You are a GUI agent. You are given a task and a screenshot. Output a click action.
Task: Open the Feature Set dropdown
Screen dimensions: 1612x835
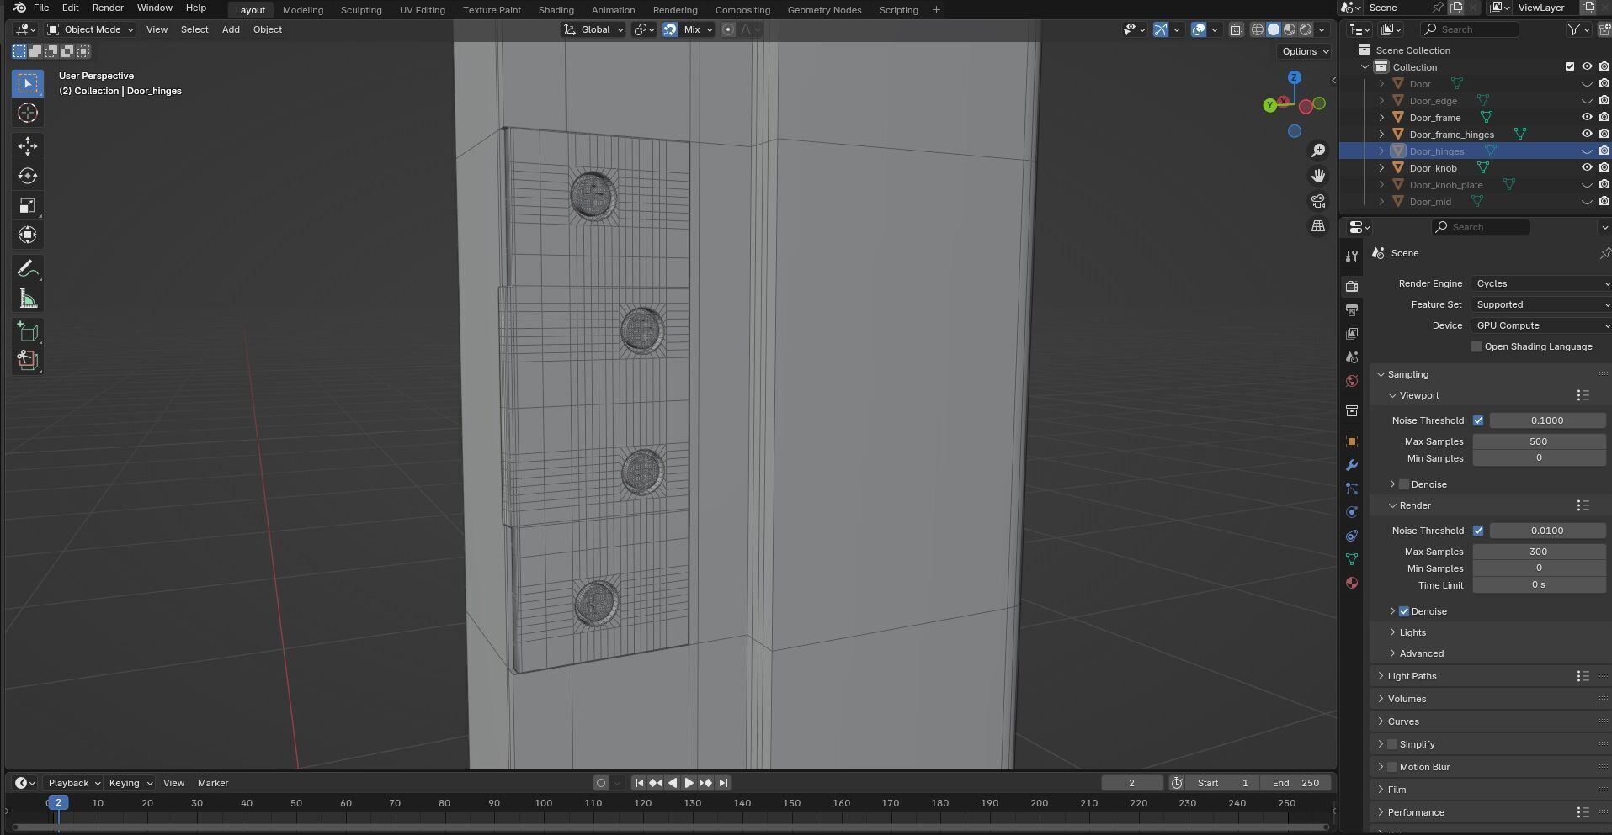tap(1540, 304)
